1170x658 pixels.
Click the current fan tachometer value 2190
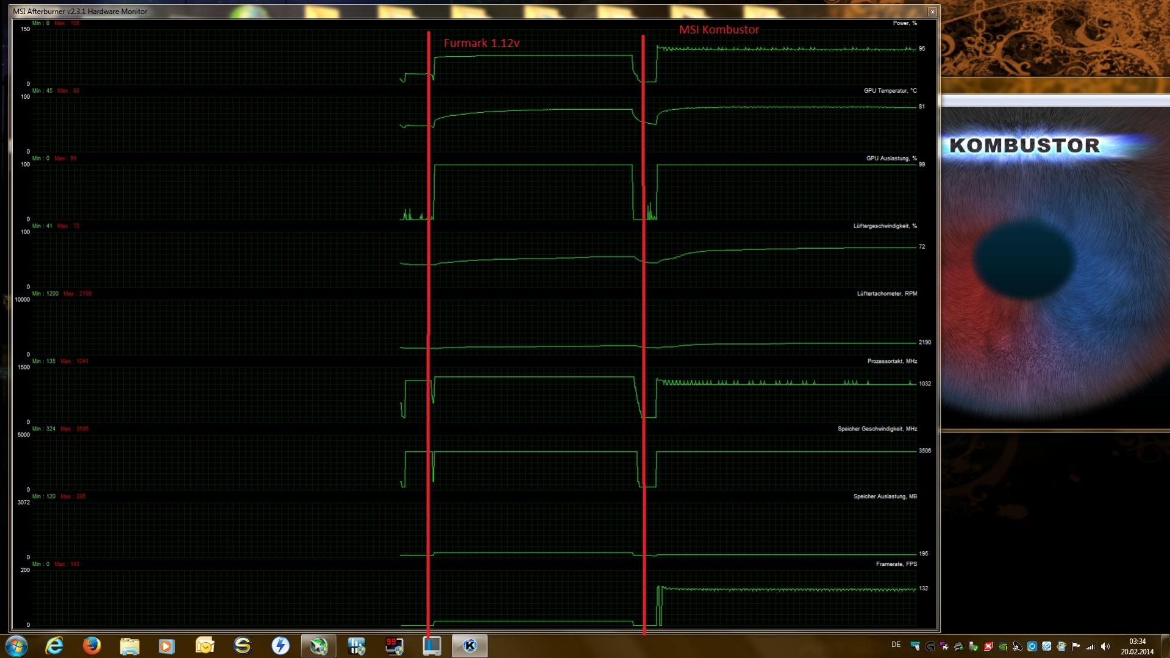click(925, 343)
